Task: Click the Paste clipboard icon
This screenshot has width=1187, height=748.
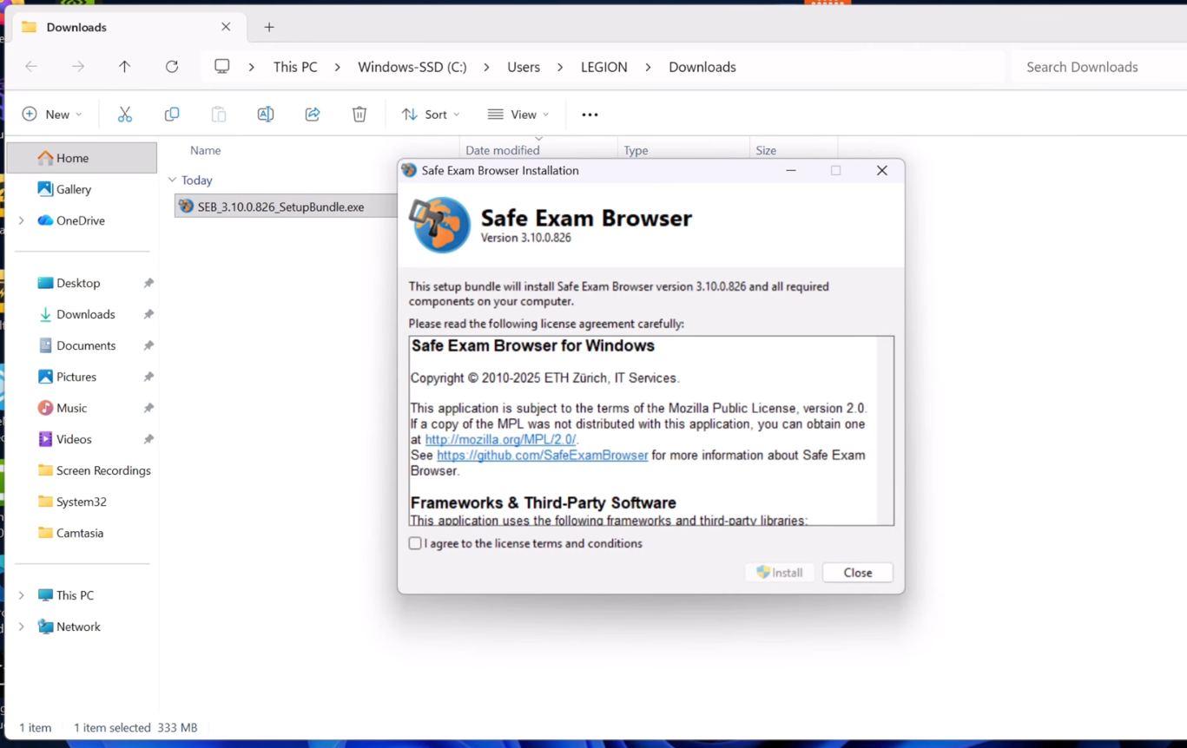Action: 219,115
